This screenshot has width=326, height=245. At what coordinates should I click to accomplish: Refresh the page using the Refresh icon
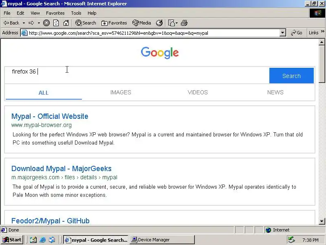(56, 23)
